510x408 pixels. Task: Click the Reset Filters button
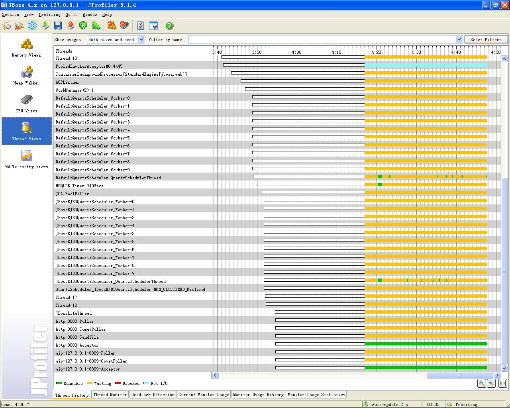486,39
